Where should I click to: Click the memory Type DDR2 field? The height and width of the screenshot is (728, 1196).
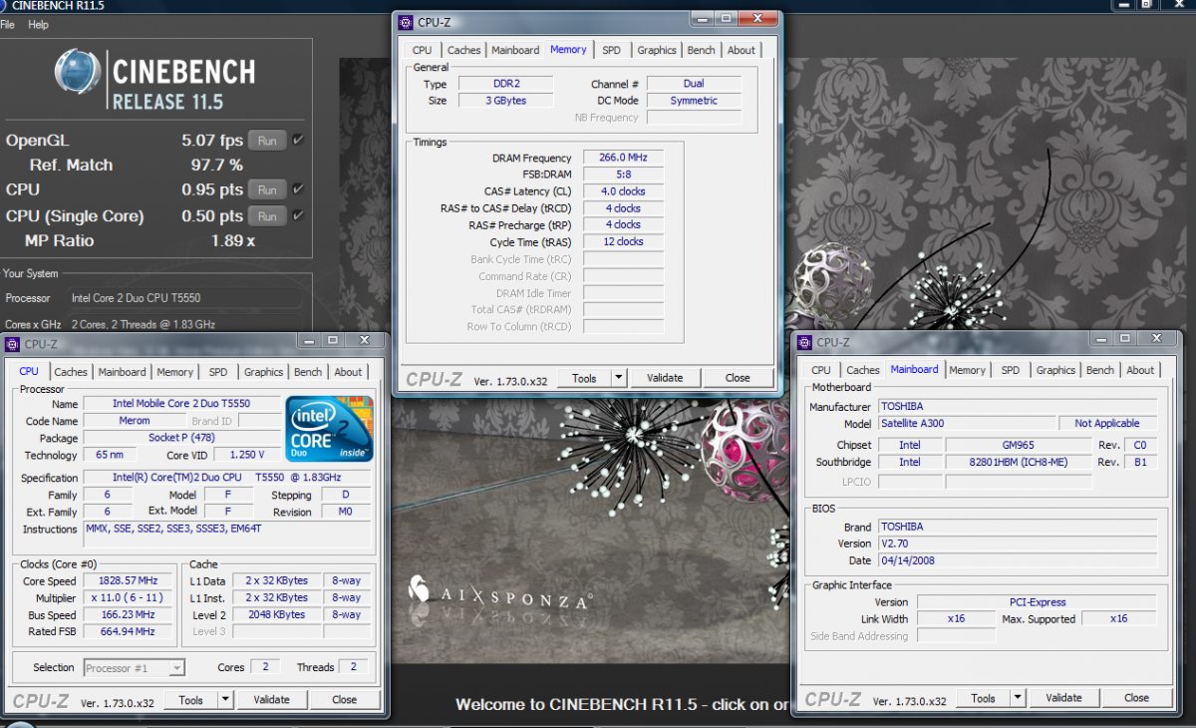(507, 84)
